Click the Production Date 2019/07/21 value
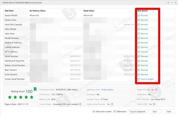This screenshot has width=178, height=117. 67,90
